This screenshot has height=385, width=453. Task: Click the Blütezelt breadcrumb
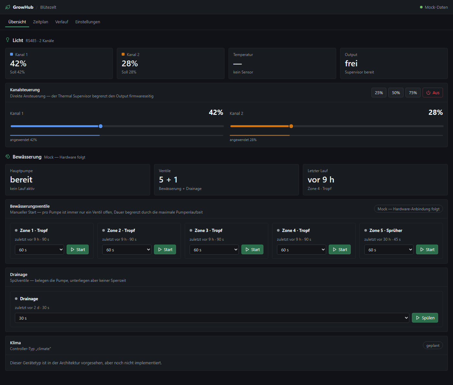click(48, 7)
